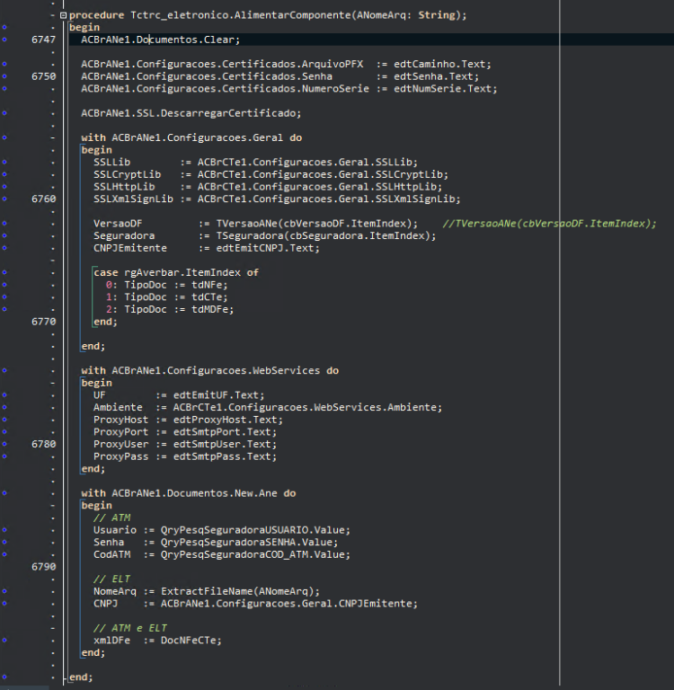
Task: Click the ArquivoPFX assignment line
Action: pos(286,65)
